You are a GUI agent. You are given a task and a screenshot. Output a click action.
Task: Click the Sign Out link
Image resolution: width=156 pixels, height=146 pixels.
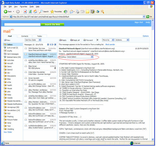click(x=139, y=22)
